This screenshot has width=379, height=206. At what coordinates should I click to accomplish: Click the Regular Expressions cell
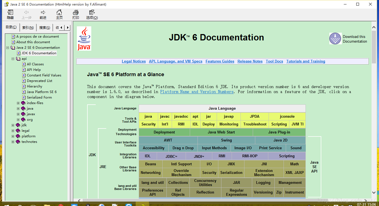[x=237, y=192]
